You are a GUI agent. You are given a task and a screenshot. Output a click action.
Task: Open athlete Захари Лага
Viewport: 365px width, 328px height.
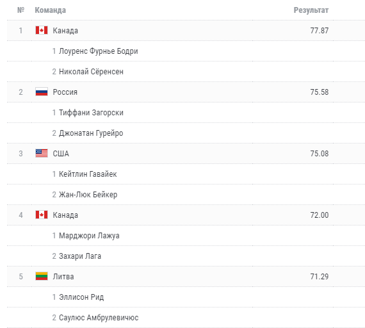click(x=80, y=256)
